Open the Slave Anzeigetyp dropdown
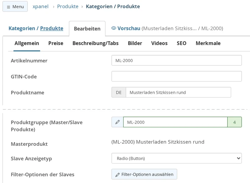 [x=176, y=158]
